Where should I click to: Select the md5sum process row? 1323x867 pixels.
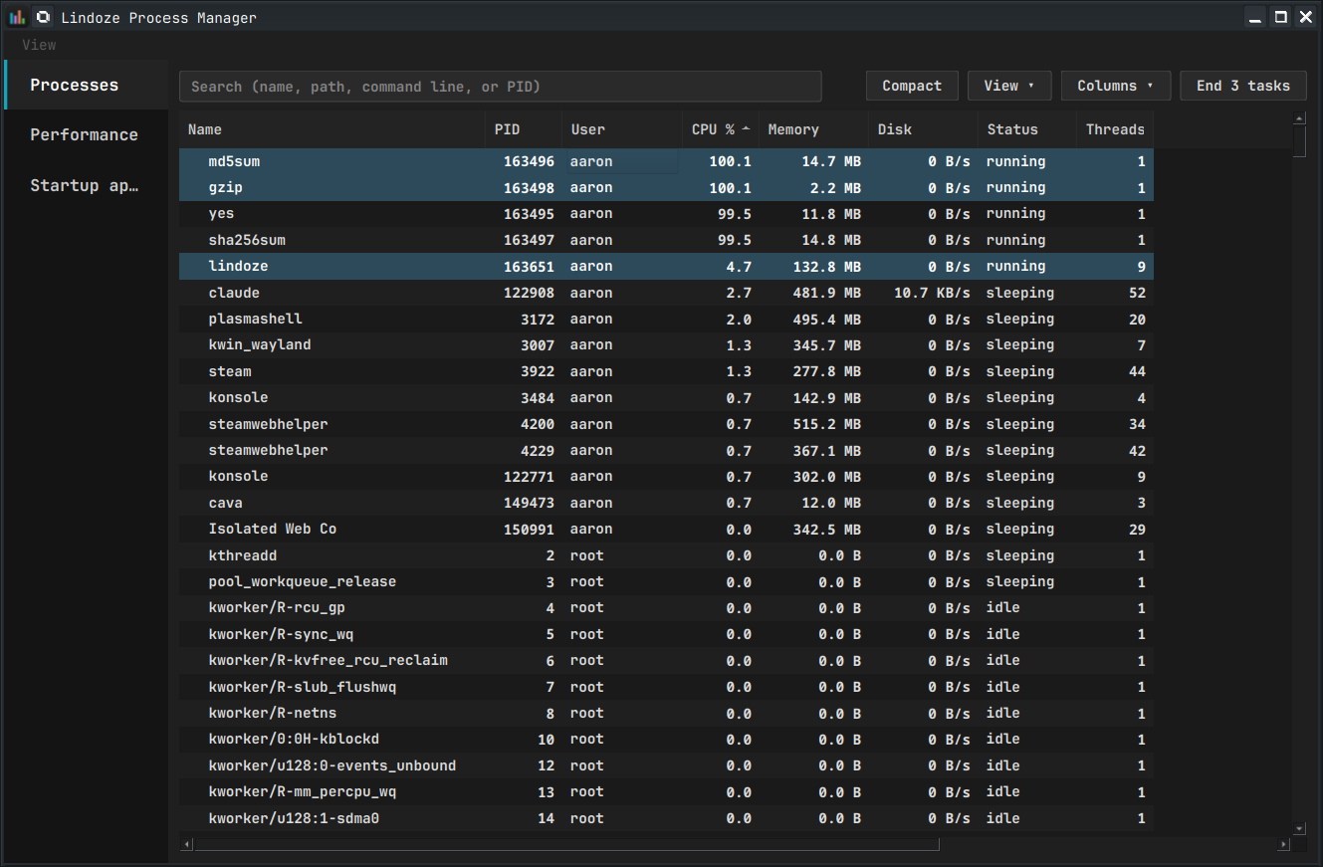click(x=666, y=161)
